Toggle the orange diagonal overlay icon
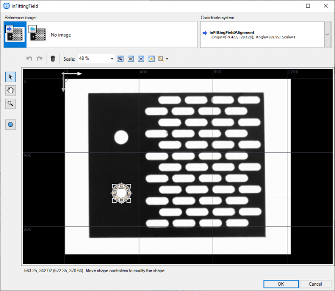The height and width of the screenshot is (291, 335). point(161,58)
